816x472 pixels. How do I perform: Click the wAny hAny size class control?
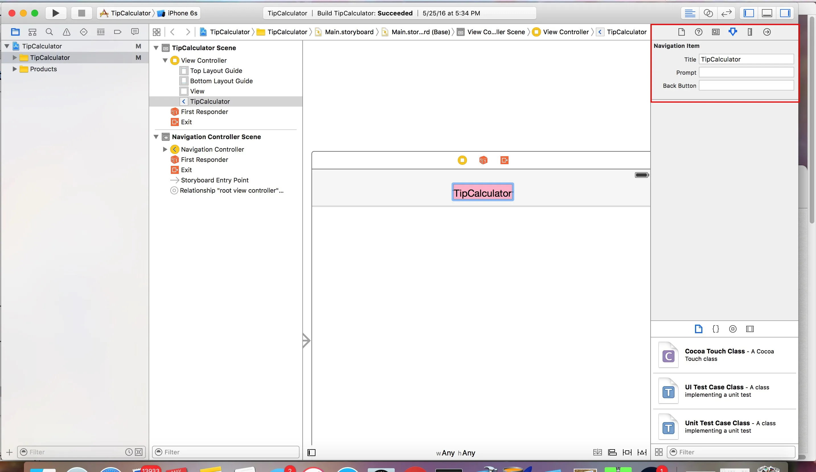tap(456, 453)
